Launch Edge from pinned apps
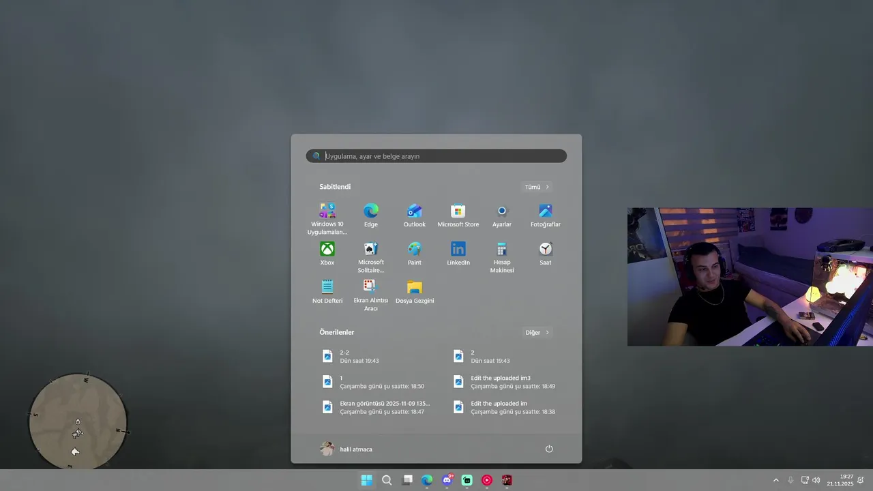 coord(371,215)
